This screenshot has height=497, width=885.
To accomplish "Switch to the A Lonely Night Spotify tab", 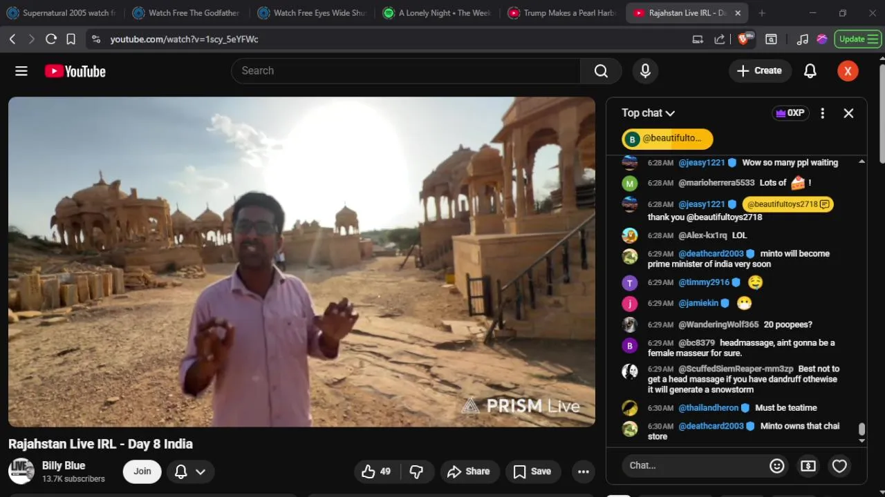I will tap(436, 13).
